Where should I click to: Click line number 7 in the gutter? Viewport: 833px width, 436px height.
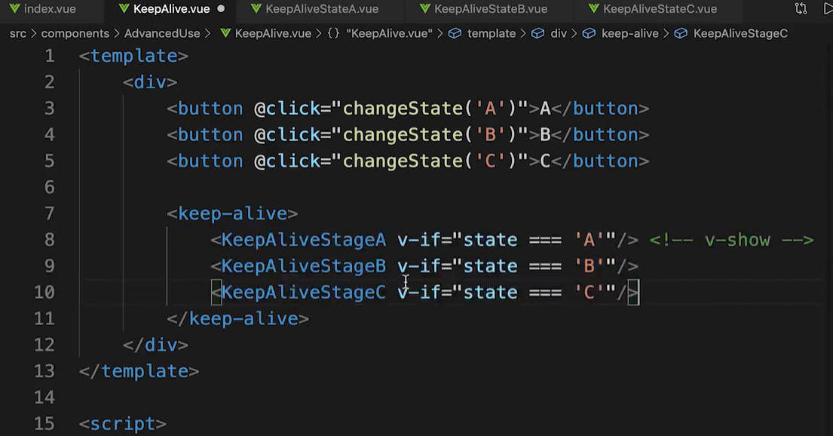[x=50, y=213]
